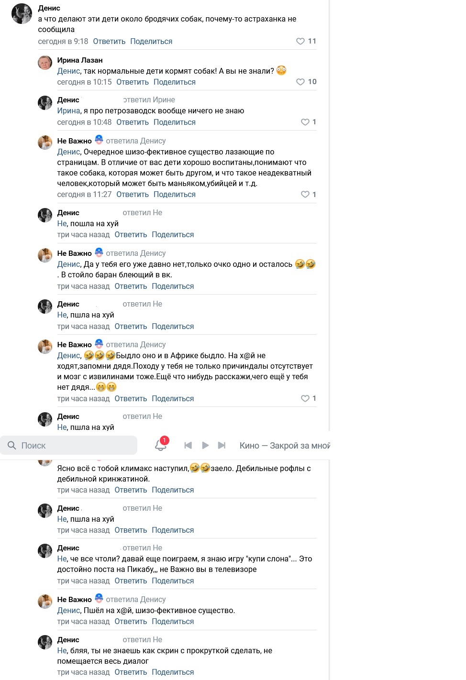
Task: Like the Не Важно comment about Африке
Action: (x=305, y=398)
